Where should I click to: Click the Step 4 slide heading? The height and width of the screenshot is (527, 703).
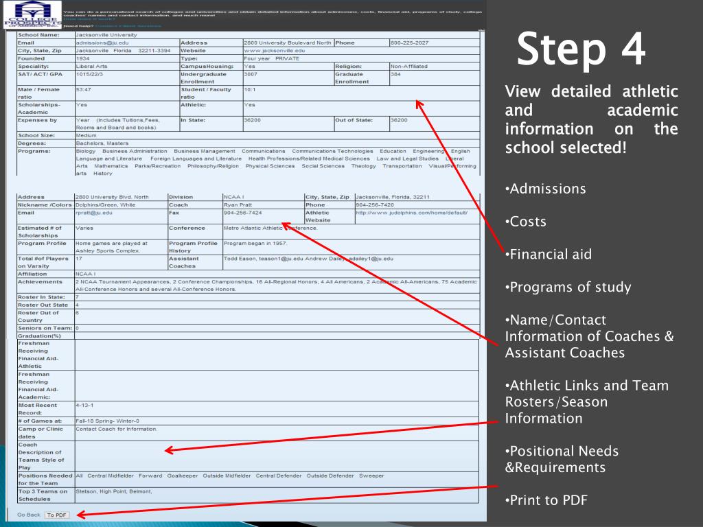(581, 49)
